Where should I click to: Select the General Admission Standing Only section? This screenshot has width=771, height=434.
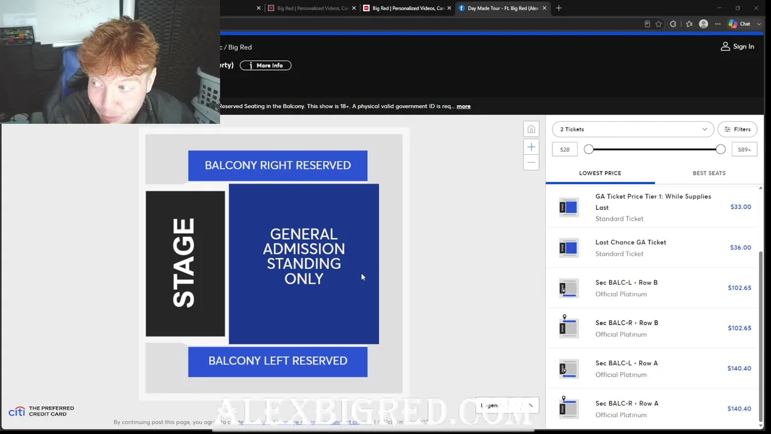click(x=304, y=264)
